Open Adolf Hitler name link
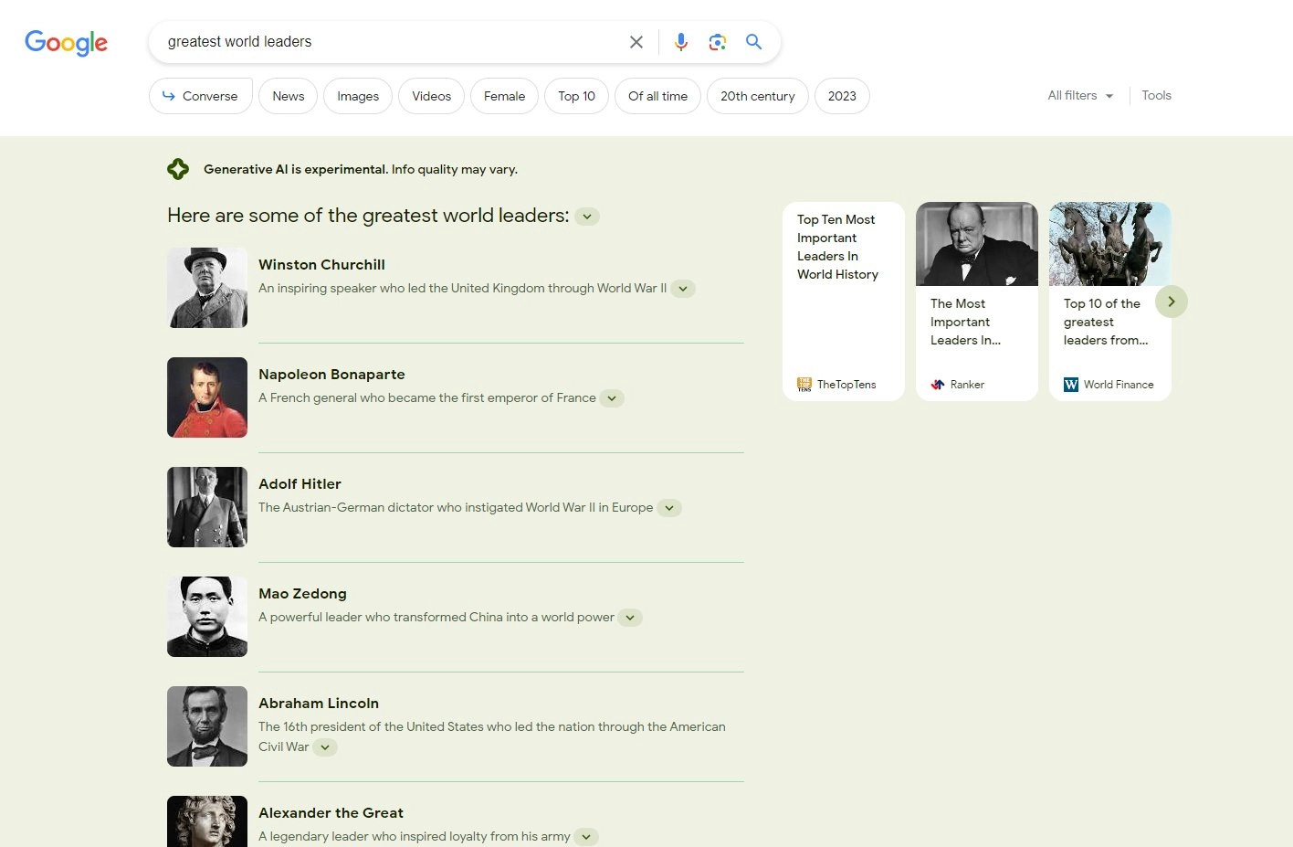1293x847 pixels. [x=300, y=483]
